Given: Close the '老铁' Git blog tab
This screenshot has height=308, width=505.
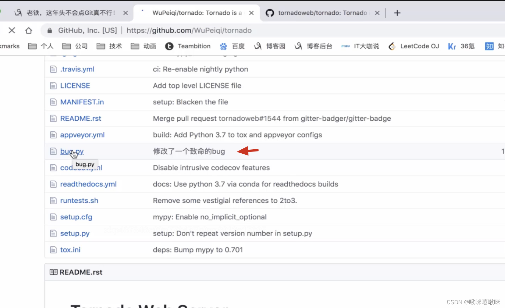Looking at the screenshot, I should coord(125,13).
